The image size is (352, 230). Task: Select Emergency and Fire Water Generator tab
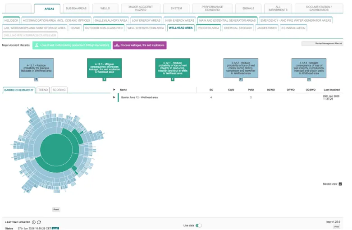pos(296,20)
